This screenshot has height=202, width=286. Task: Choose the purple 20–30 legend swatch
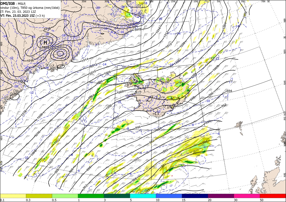point(221,196)
